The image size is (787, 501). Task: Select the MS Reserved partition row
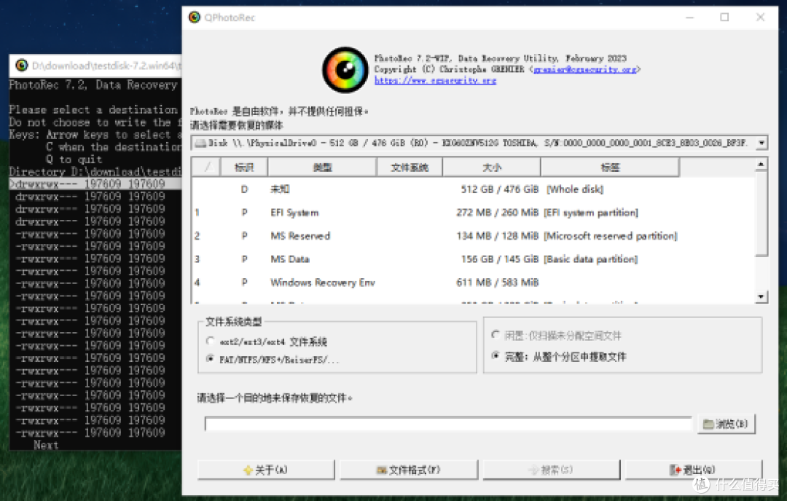pyautogui.click(x=473, y=236)
